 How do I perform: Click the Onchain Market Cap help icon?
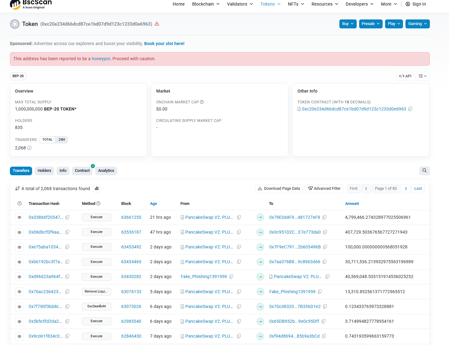pos(202,102)
